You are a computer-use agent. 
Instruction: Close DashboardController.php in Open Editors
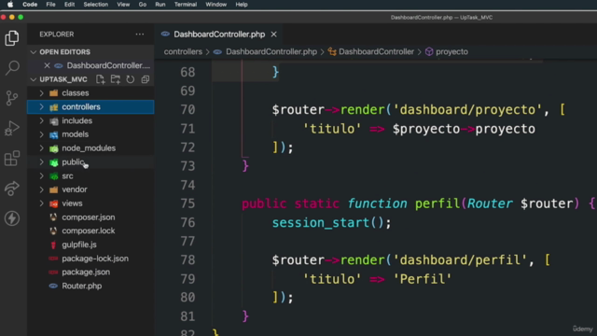pyautogui.click(x=47, y=65)
